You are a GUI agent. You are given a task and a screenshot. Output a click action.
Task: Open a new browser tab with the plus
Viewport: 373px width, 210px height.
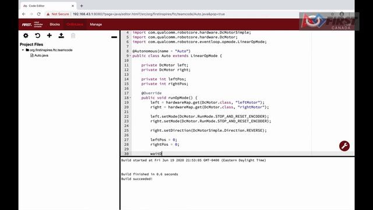pyautogui.click(x=82, y=6)
